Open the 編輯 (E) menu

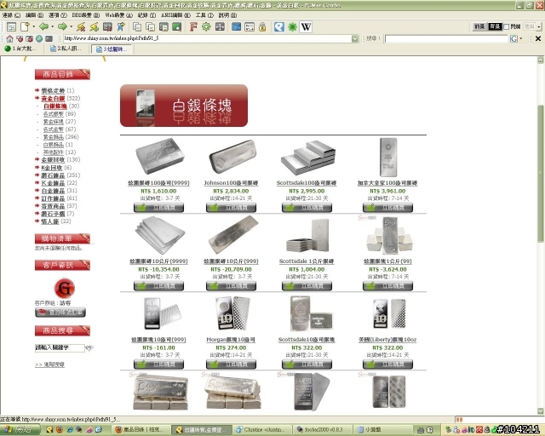point(34,15)
